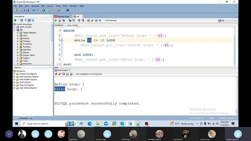Viewport: 251px width, 141px height.
Task: Open the weather widget showing Partly sunny
Action: tap(182, 124)
